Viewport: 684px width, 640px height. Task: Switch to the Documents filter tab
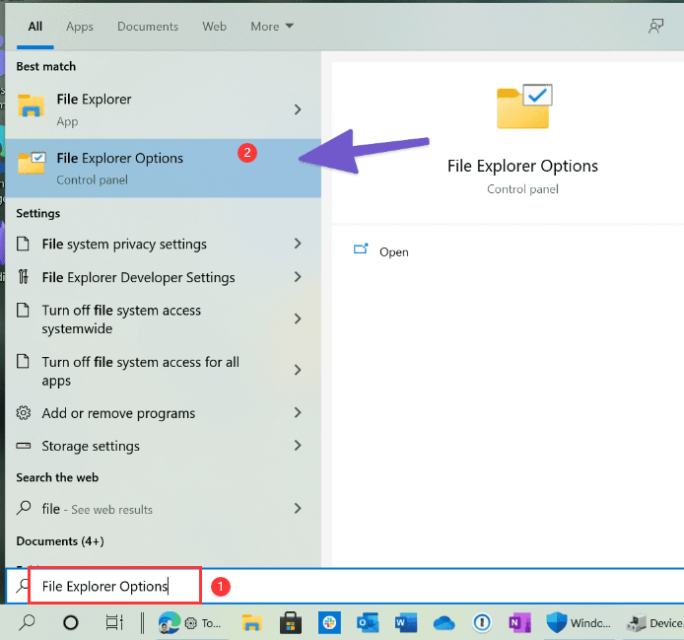[148, 27]
